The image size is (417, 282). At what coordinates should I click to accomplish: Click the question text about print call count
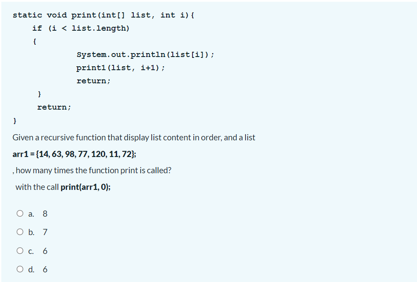(92, 170)
